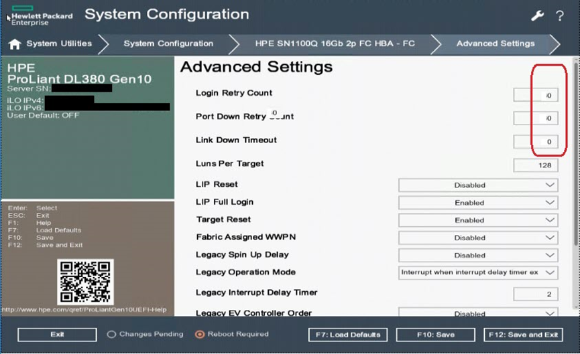Open the LIP Reset dropdown
This screenshot has height=354, width=580.
click(478, 185)
